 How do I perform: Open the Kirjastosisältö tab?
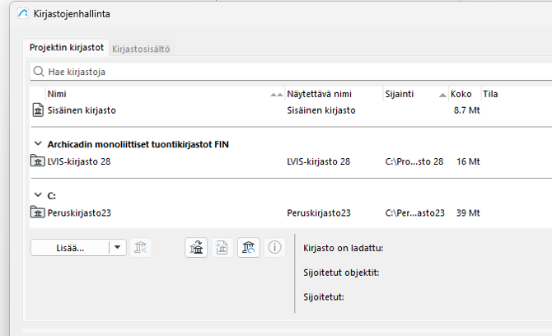[141, 49]
